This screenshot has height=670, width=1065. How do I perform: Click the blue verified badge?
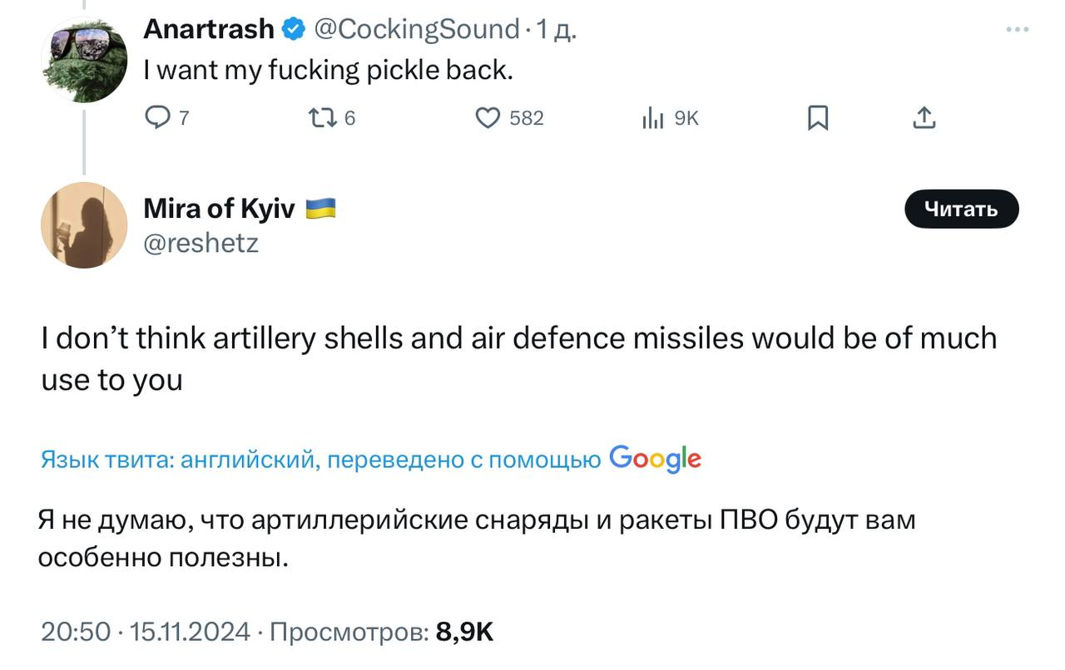coord(293,30)
